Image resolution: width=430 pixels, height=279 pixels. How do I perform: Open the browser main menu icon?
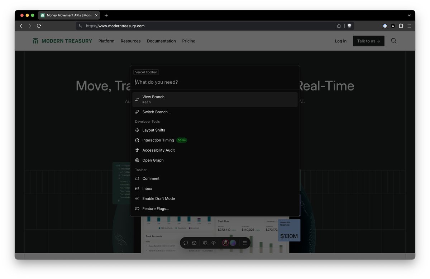(x=409, y=26)
